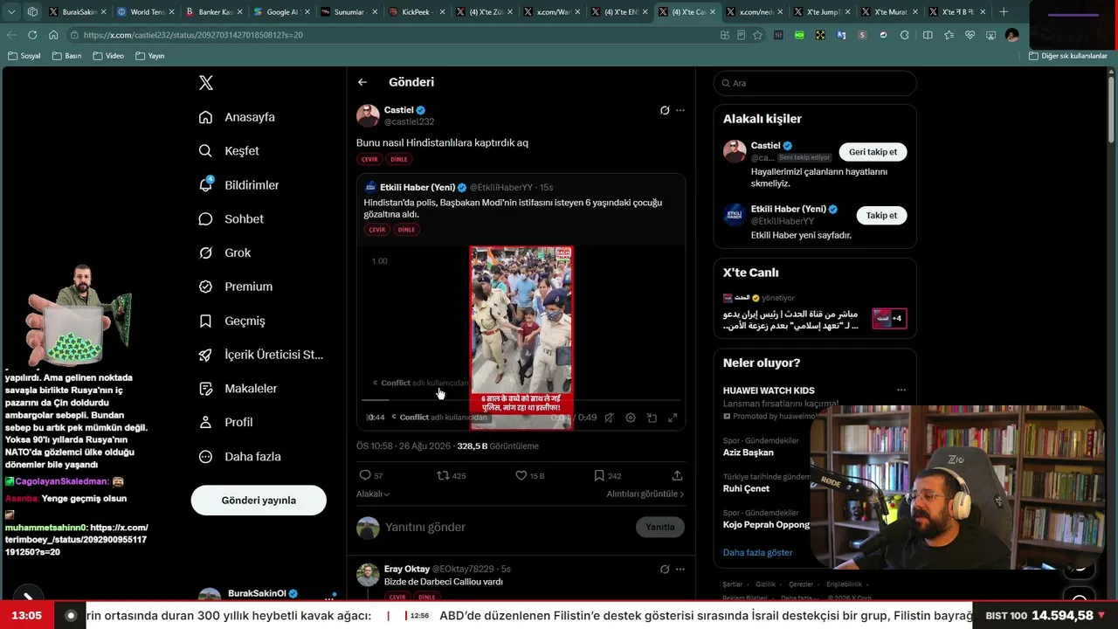Click the address bar URL
Viewport: 1118px width, 629px height.
pyautogui.click(x=193, y=35)
